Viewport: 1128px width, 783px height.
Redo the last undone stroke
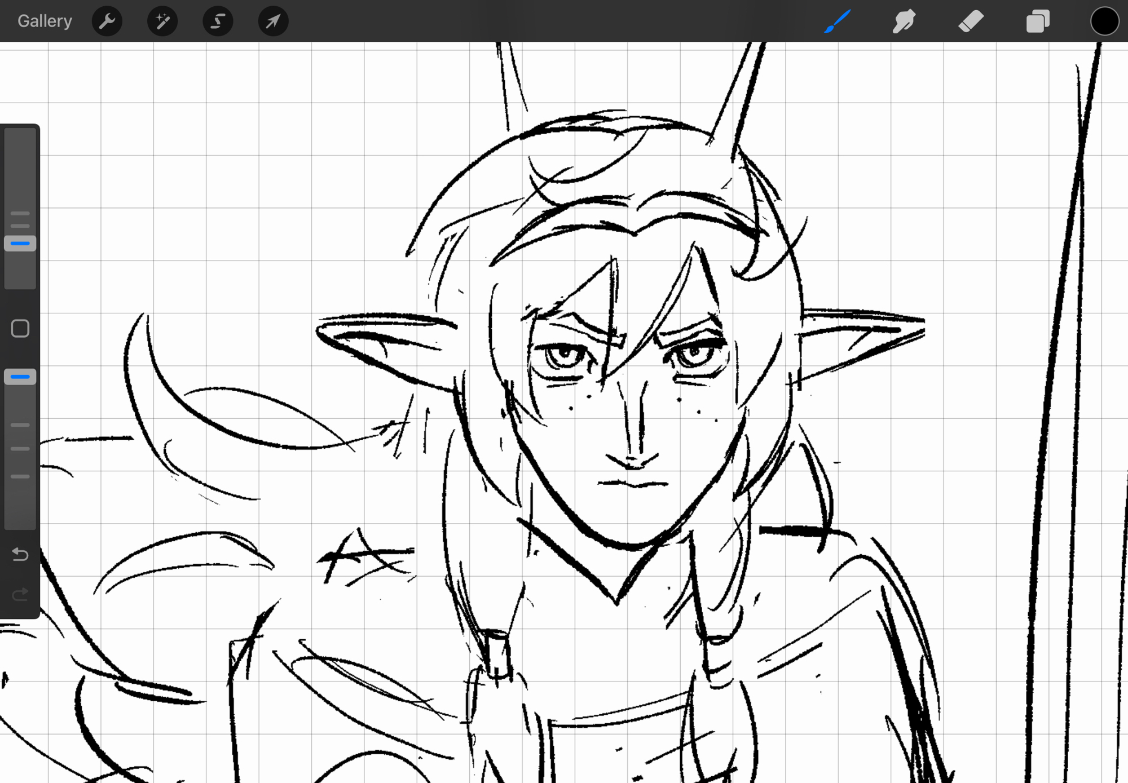click(20, 594)
